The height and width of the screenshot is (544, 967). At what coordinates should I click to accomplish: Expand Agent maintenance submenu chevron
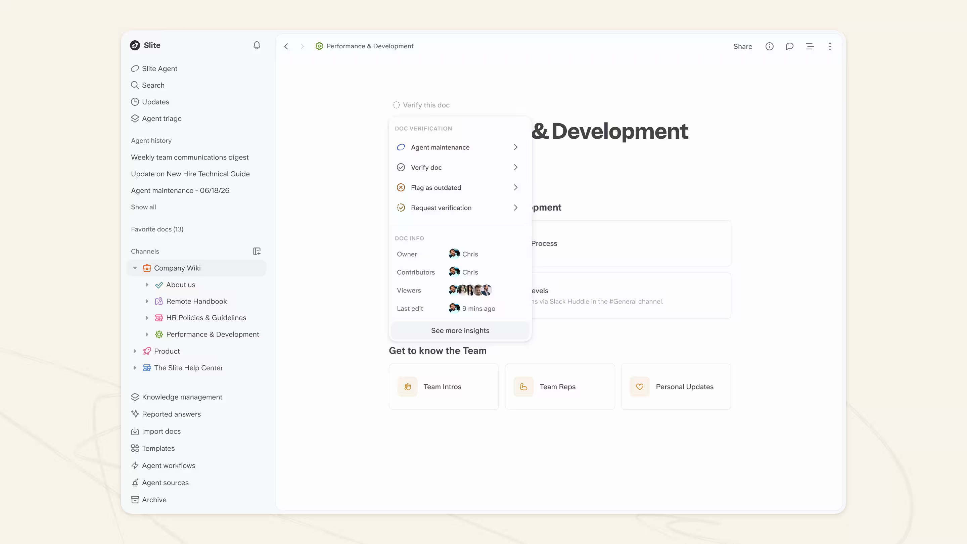[515, 147]
